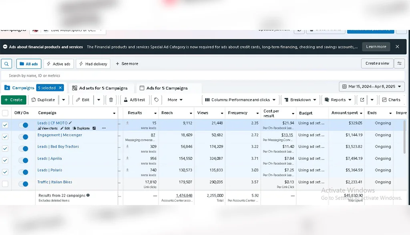Check the Traffic | Italian Bikes checkbox
The image size is (410, 235).
coord(5,184)
